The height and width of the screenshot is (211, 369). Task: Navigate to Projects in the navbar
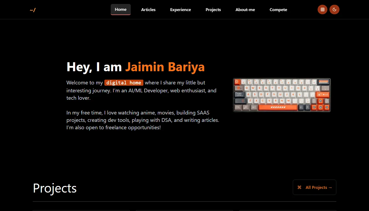click(x=213, y=9)
